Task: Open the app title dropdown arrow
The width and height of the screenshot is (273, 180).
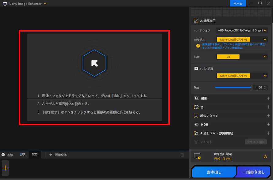Action: (45, 4)
